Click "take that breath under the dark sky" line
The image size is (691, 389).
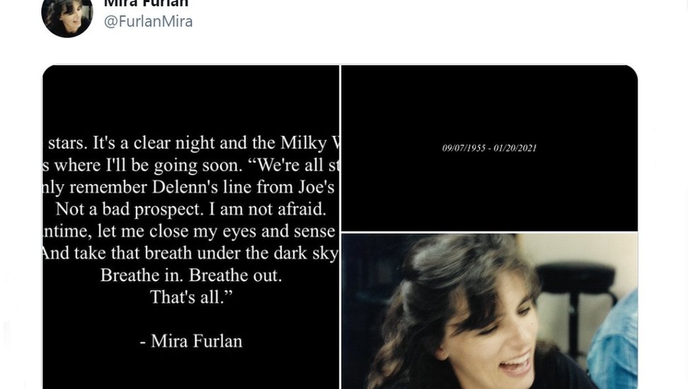191,253
